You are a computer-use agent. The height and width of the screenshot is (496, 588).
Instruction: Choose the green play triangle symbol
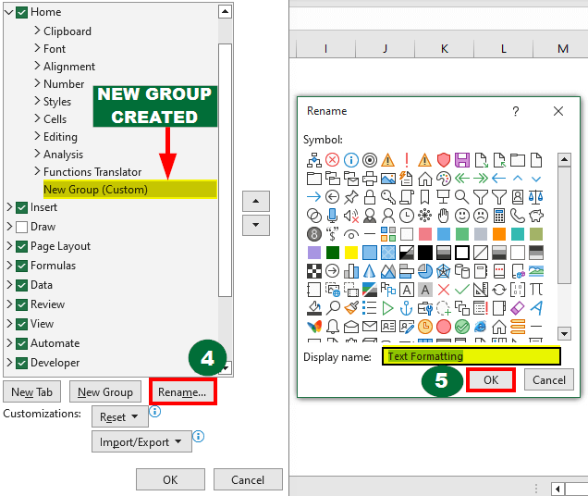tap(388, 308)
